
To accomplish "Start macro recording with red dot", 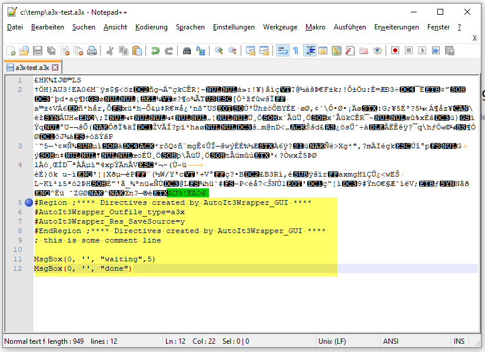I will point(395,51).
